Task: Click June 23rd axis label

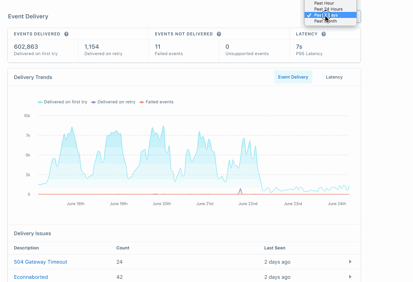Action: 293,203
